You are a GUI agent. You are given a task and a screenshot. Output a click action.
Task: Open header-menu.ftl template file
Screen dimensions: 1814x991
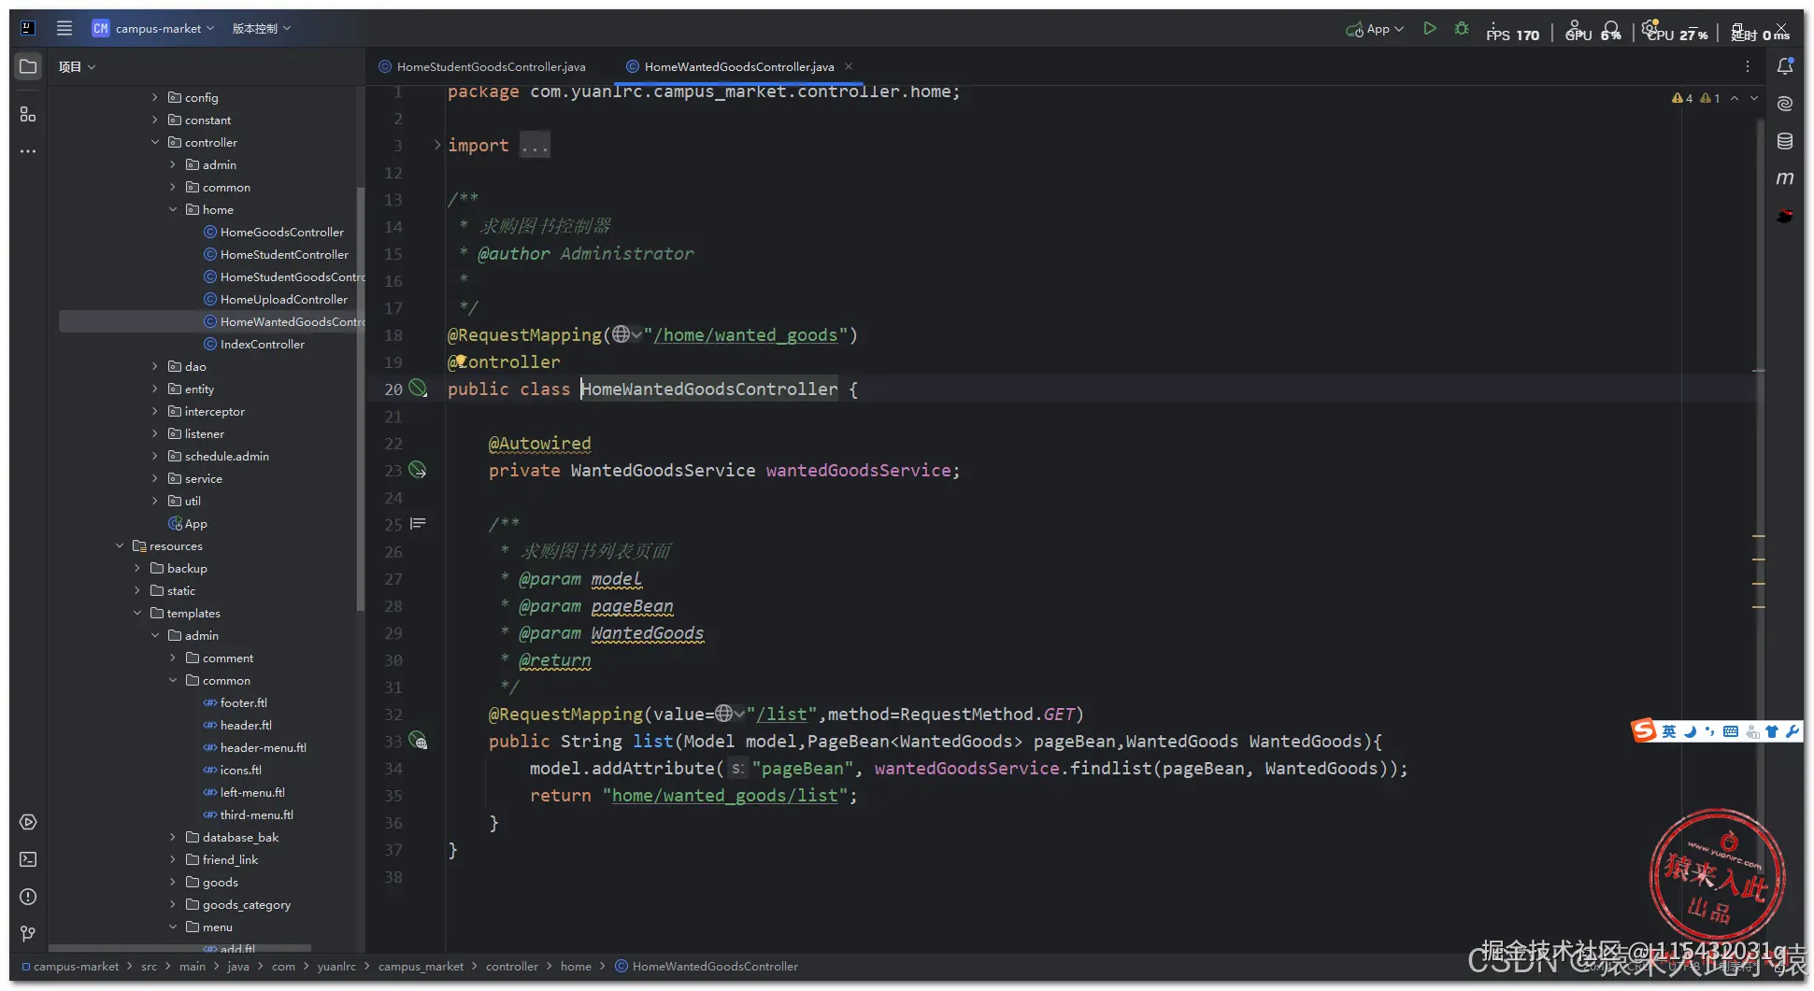click(x=264, y=747)
